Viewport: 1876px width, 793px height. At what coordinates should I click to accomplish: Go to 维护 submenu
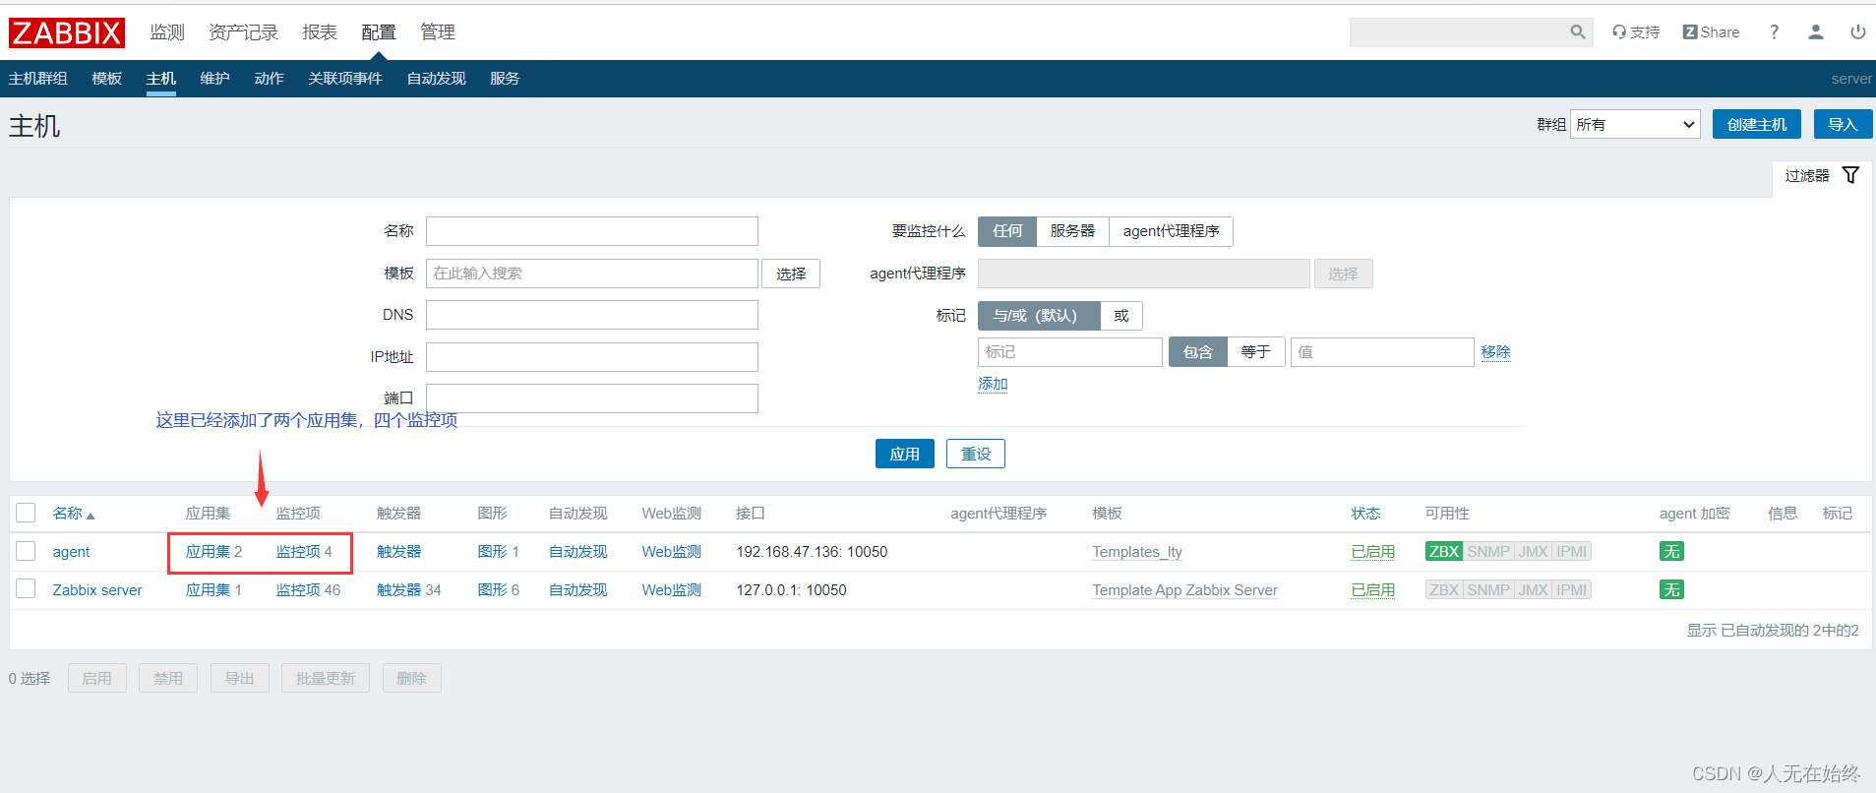(214, 79)
